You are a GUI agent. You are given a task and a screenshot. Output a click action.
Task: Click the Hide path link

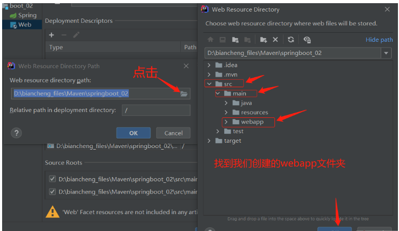[x=379, y=40]
